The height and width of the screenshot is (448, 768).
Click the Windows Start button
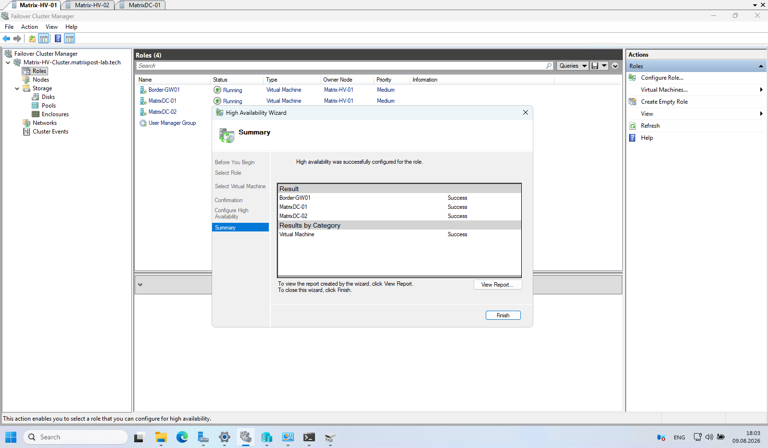pyautogui.click(x=11, y=437)
